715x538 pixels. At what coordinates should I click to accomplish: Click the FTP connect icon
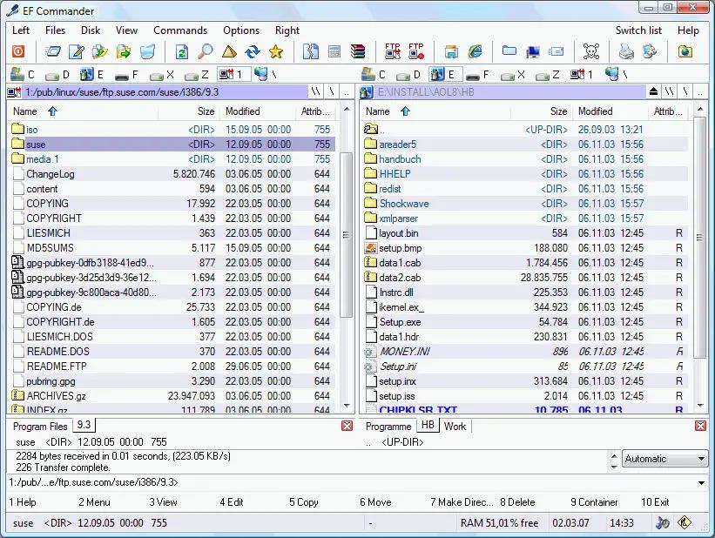pyautogui.click(x=392, y=52)
